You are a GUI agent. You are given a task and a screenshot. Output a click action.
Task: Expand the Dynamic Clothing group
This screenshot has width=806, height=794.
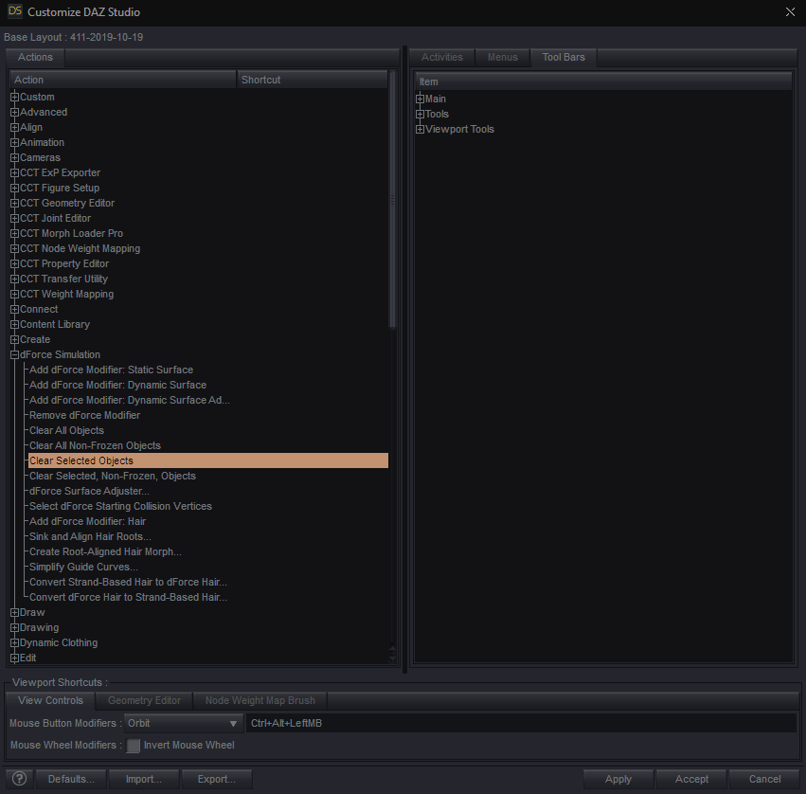[15, 642]
